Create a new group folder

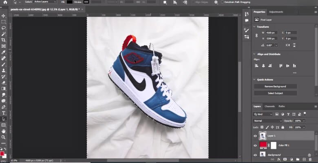(x=298, y=160)
